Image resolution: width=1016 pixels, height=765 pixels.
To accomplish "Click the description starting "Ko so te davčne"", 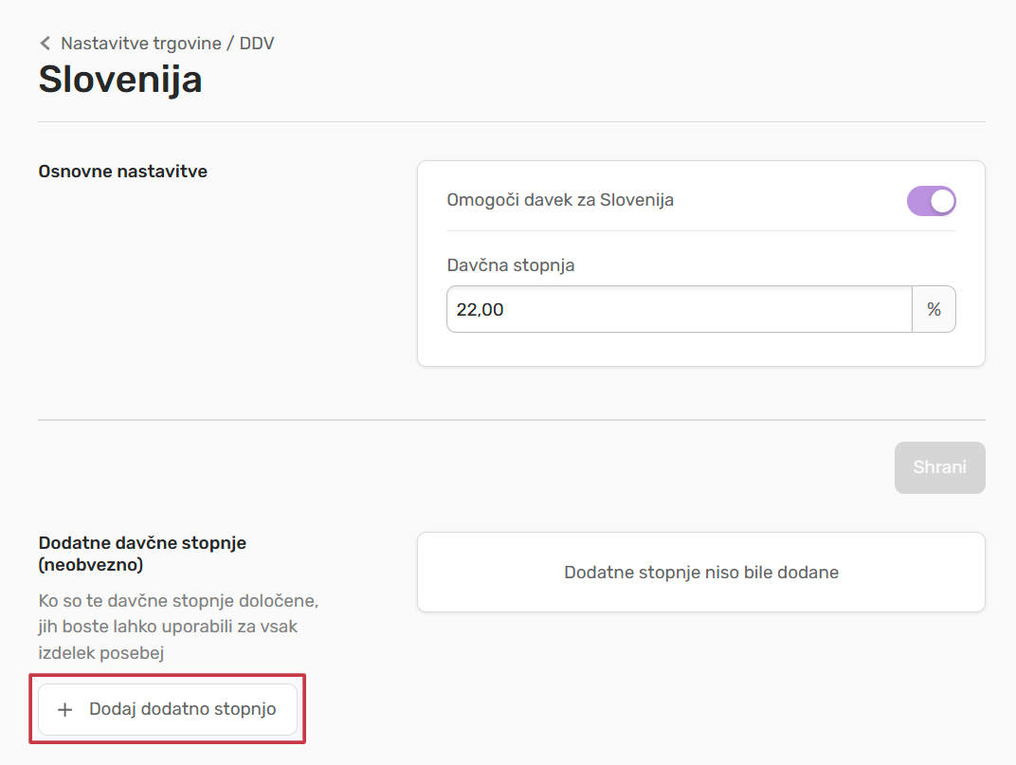I will pyautogui.click(x=177, y=627).
